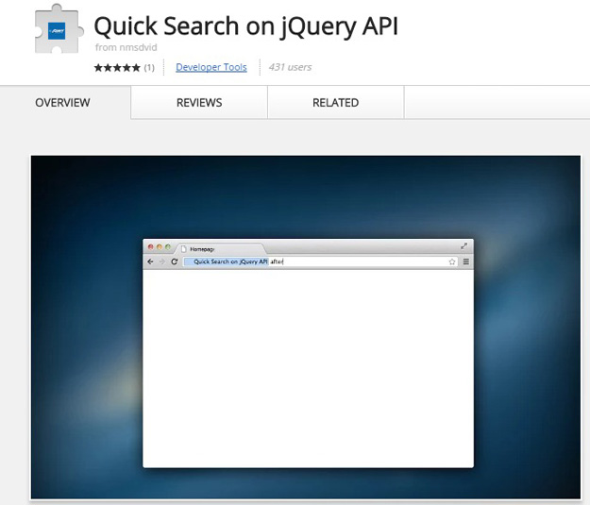The image size is (590, 505).
Task: Click the jQuery puzzle-piece extension icon
Action: tap(59, 29)
